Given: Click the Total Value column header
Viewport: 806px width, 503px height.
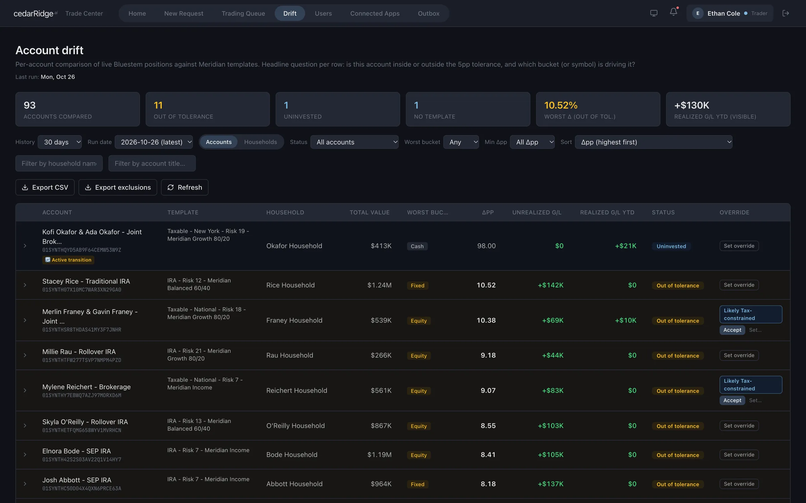Looking at the screenshot, I should click(x=369, y=212).
